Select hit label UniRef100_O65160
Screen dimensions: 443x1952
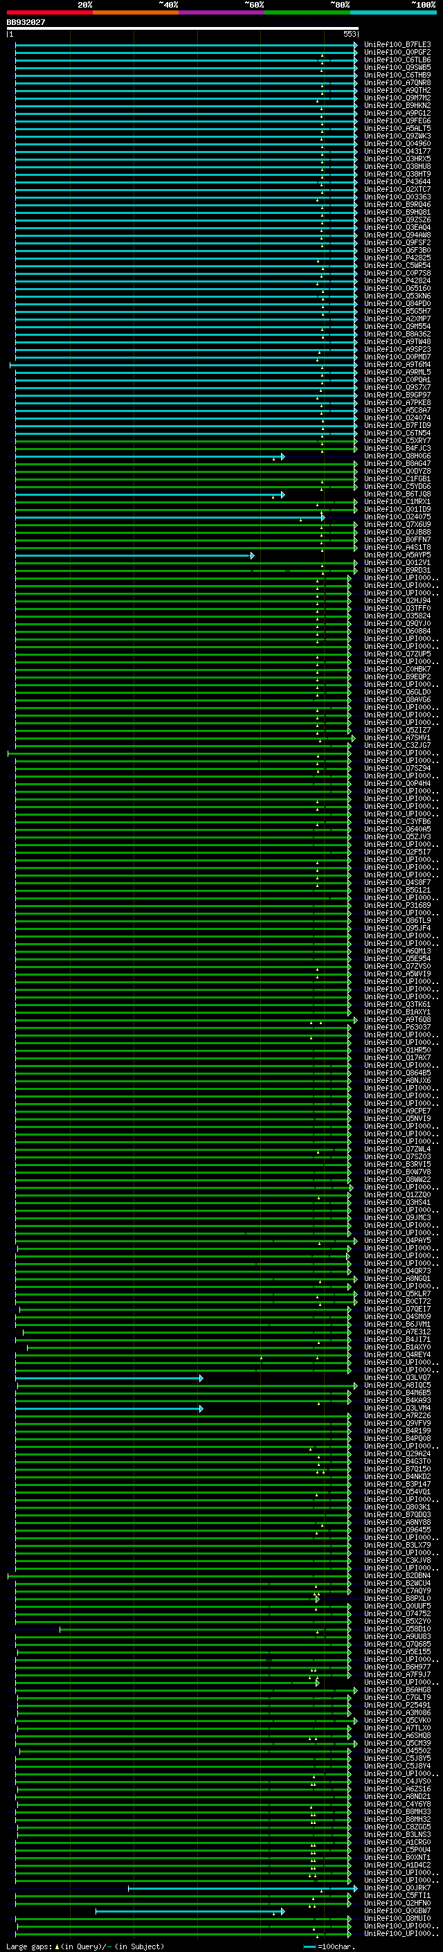[397, 289]
